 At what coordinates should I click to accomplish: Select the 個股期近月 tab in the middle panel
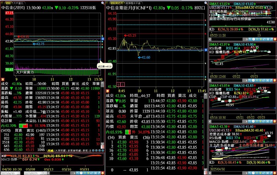[117, 3]
